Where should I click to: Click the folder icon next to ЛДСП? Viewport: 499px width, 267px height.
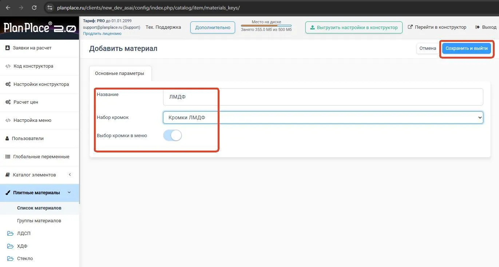click(10, 234)
